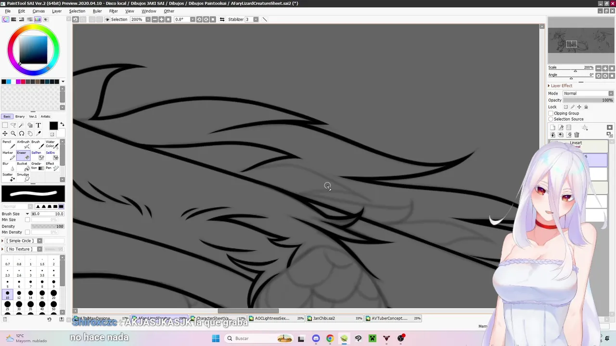Toggle preserve opacity lock icon
This screenshot has height=346, width=616.
coord(566,107)
